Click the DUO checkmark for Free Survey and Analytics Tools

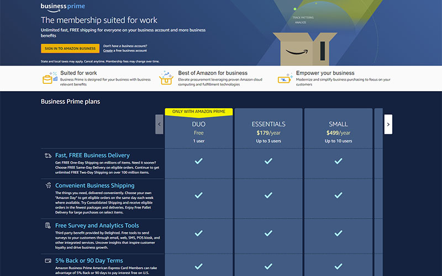click(x=199, y=233)
